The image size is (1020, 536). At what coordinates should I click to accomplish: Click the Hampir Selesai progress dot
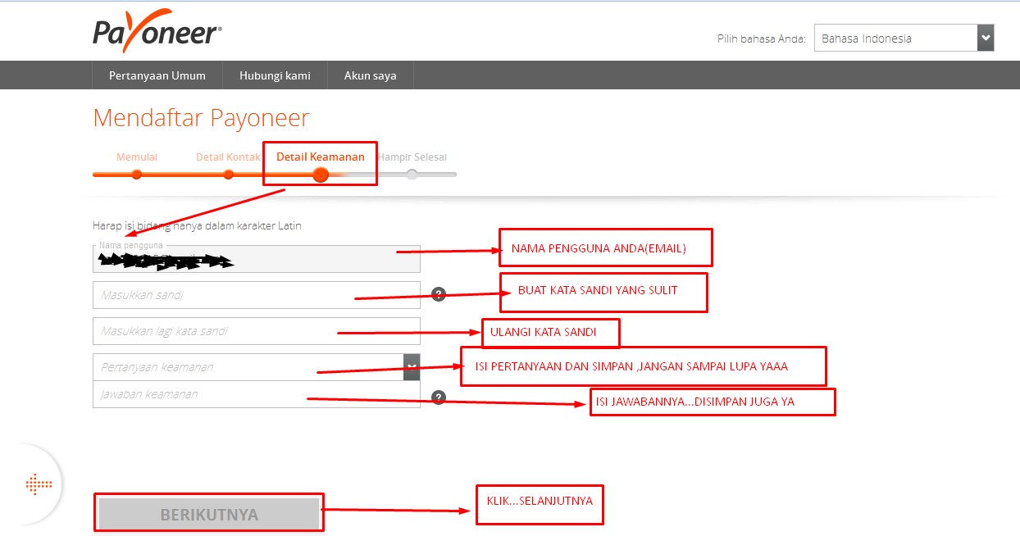[x=412, y=174]
